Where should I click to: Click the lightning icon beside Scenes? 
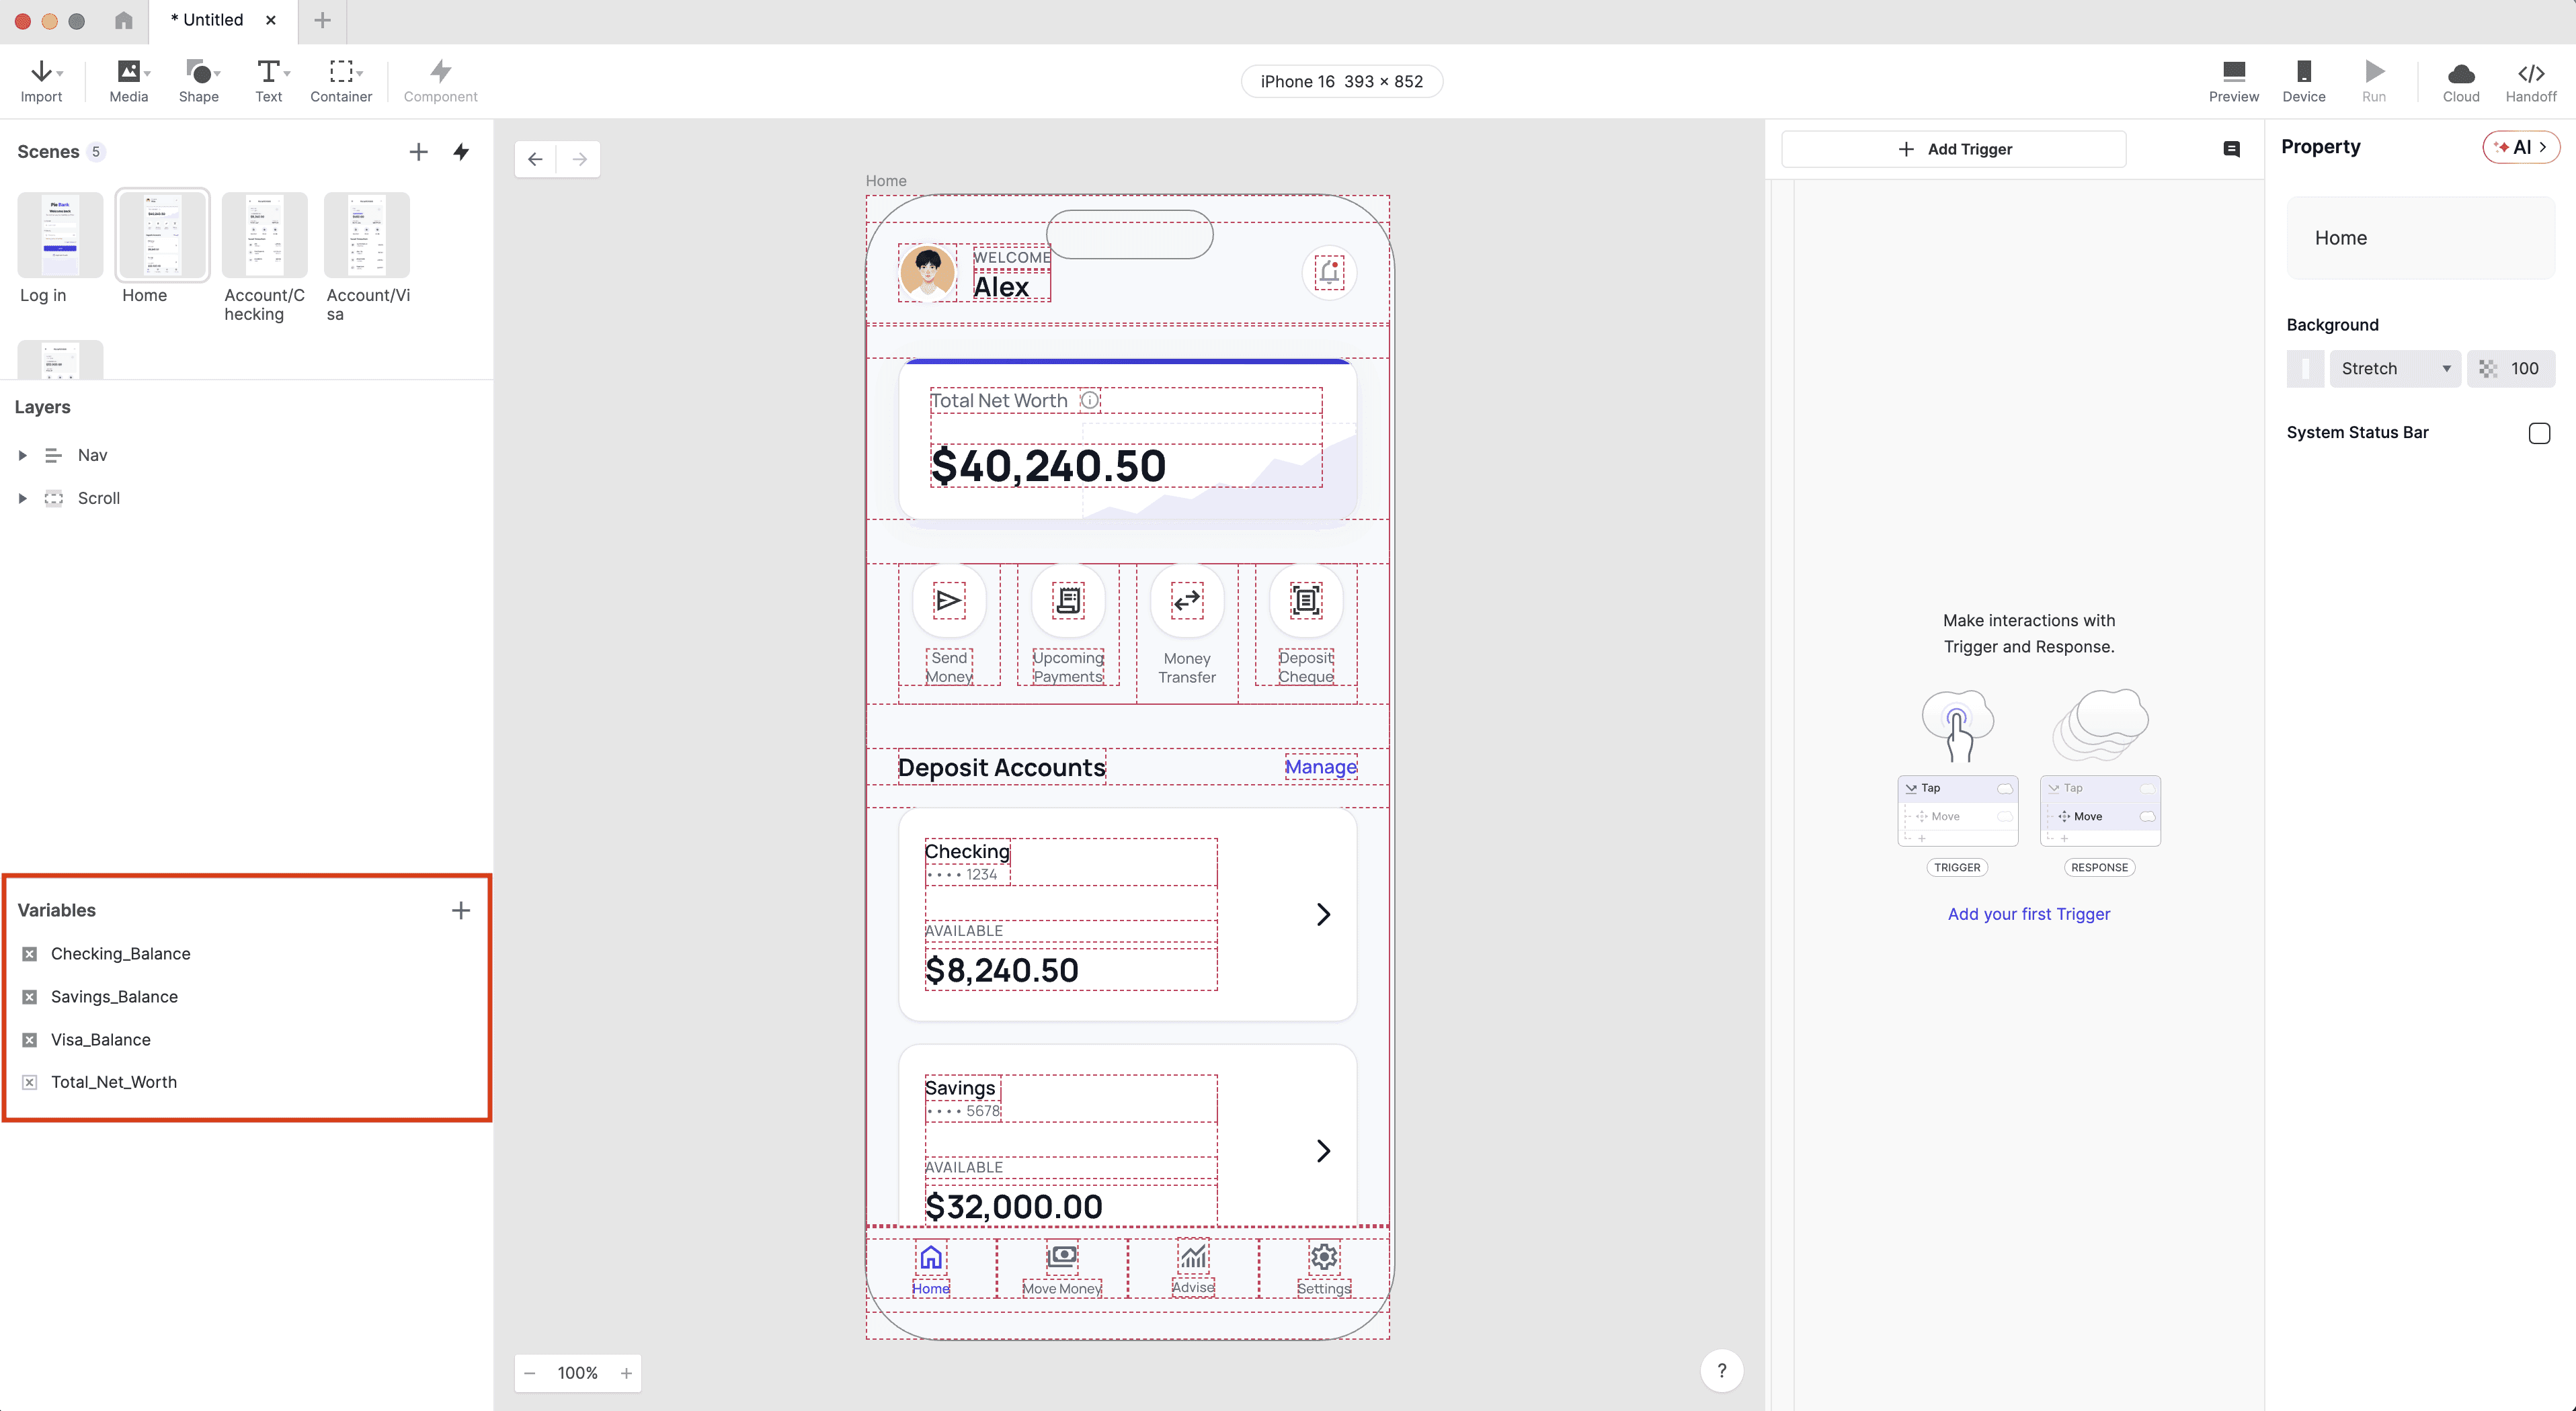461,152
